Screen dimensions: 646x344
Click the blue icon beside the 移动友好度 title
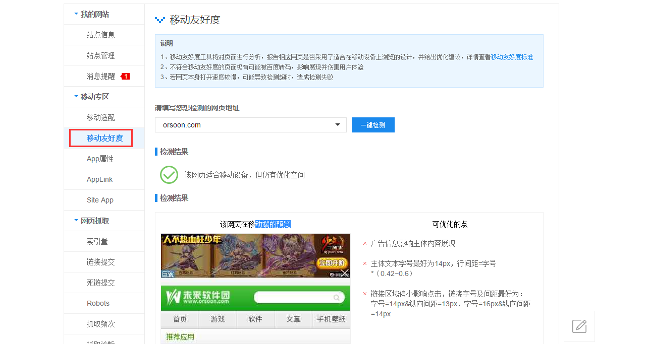coord(160,20)
